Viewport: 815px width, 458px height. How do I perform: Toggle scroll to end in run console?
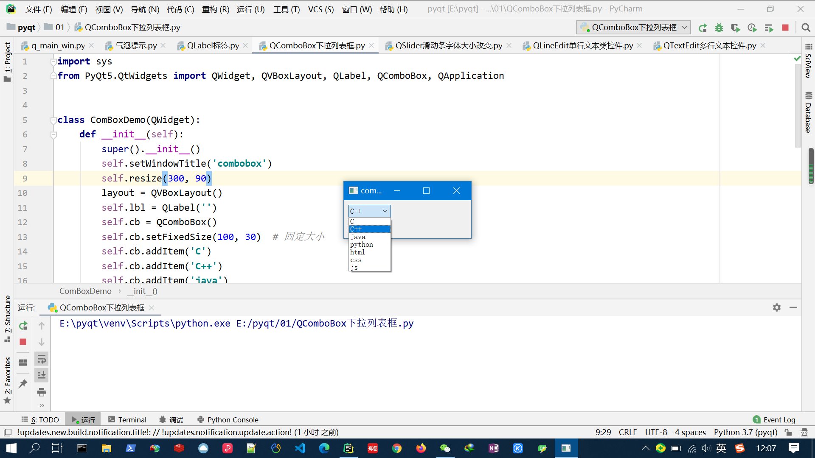click(41, 375)
